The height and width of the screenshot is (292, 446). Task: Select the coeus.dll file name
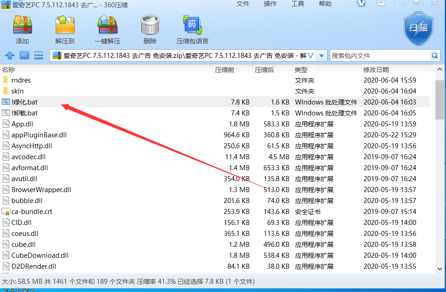(x=25, y=234)
